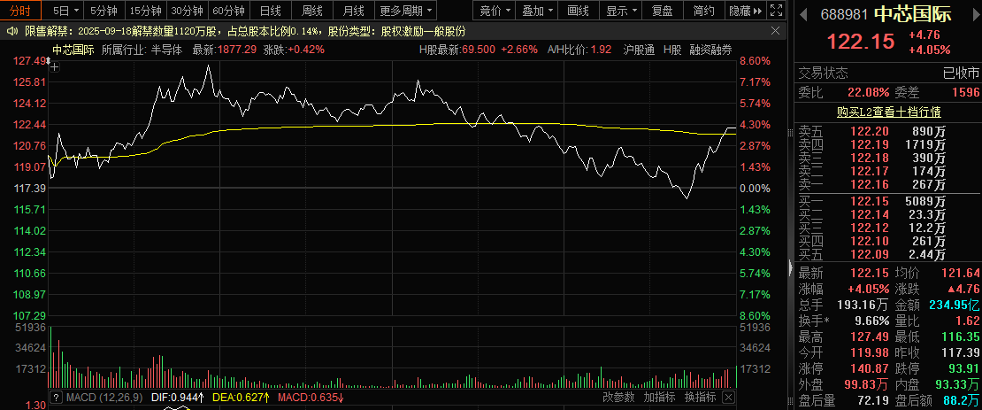The height and width of the screenshot is (410, 982).
Task: Click the 委比 value 22.08%
Action: pos(868,93)
